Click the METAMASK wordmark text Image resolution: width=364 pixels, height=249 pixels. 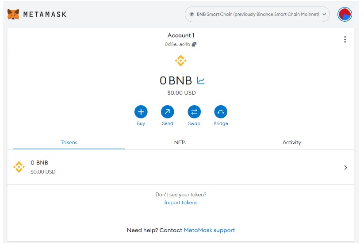pos(45,15)
